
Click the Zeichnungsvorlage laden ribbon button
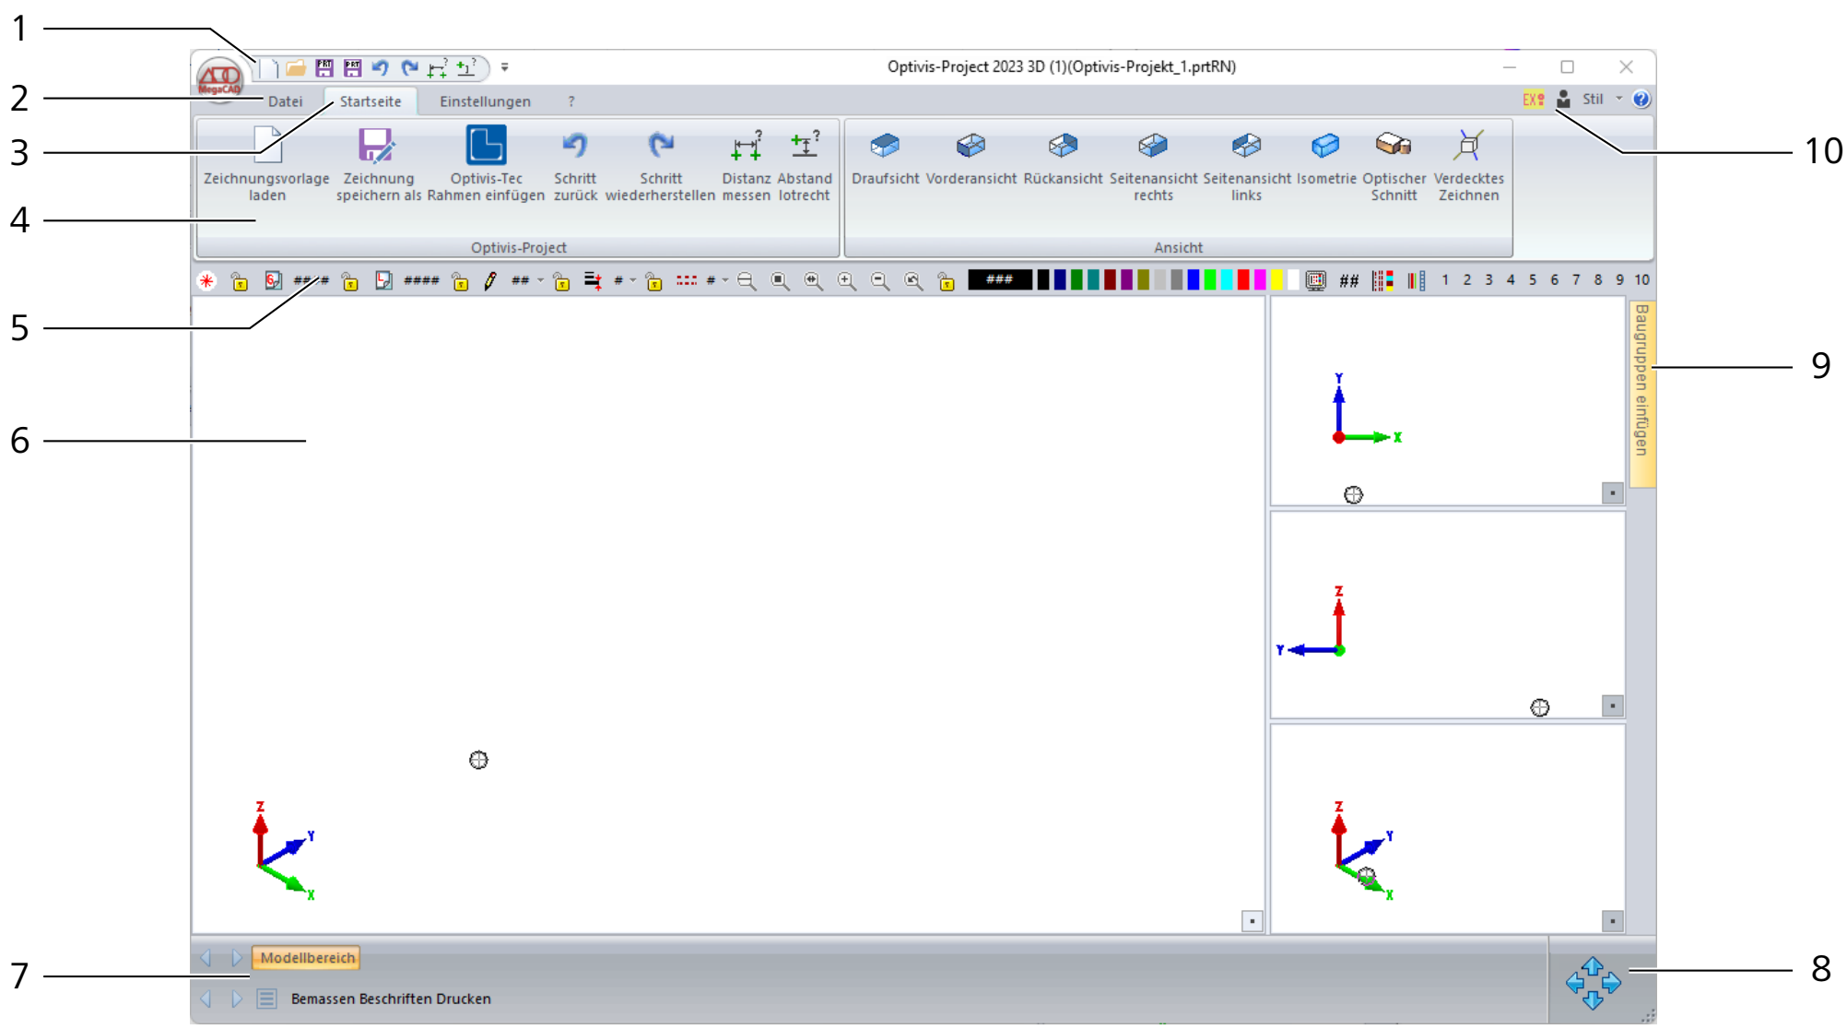point(266,164)
